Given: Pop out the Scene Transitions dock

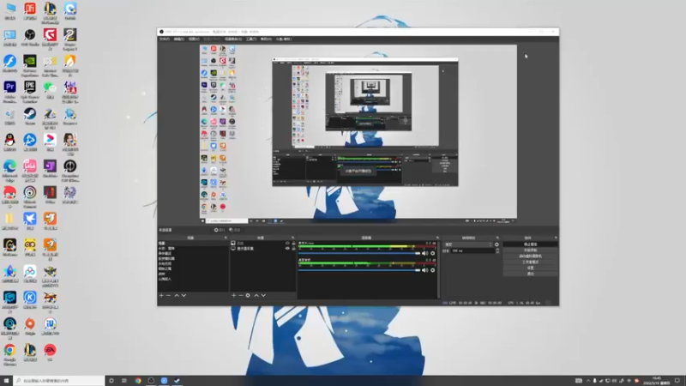Looking at the screenshot, I should point(497,238).
